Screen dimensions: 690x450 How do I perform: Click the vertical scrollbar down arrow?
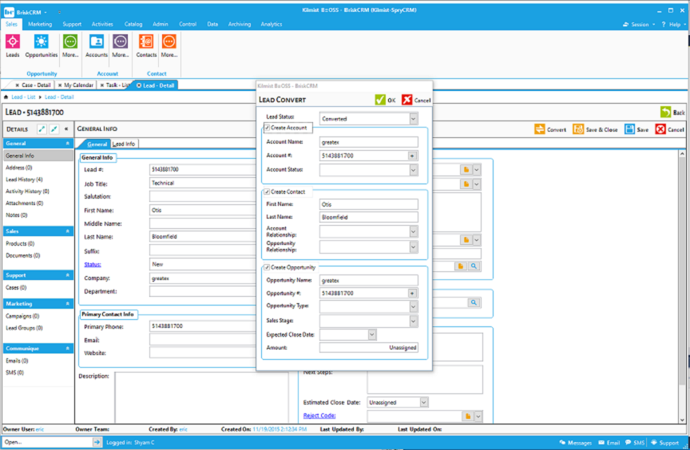[682, 420]
